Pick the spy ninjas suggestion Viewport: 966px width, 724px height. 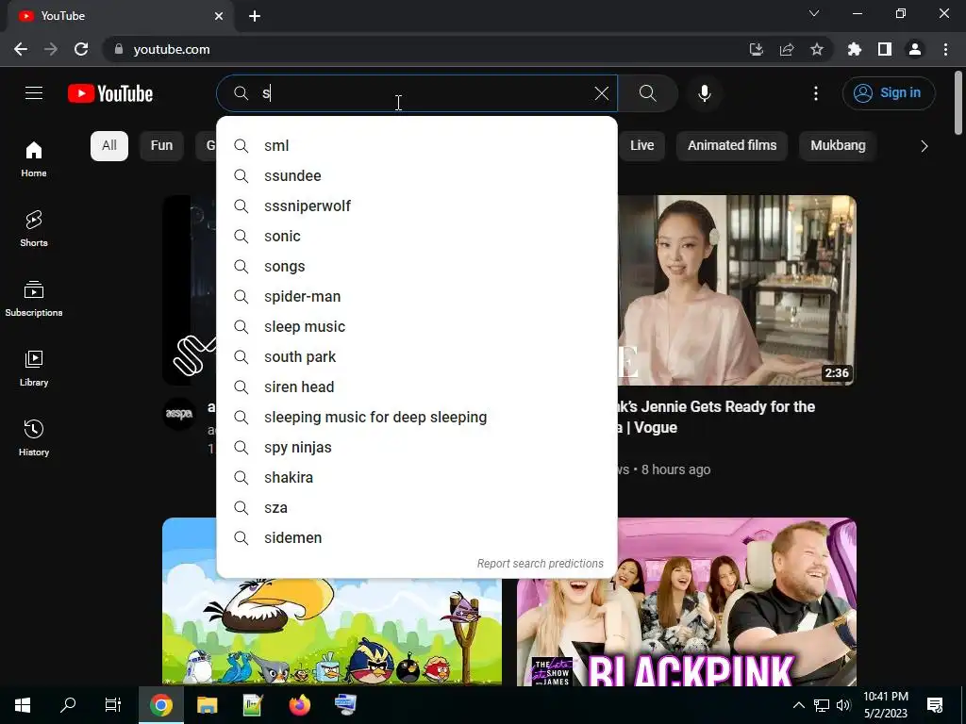coord(417,447)
